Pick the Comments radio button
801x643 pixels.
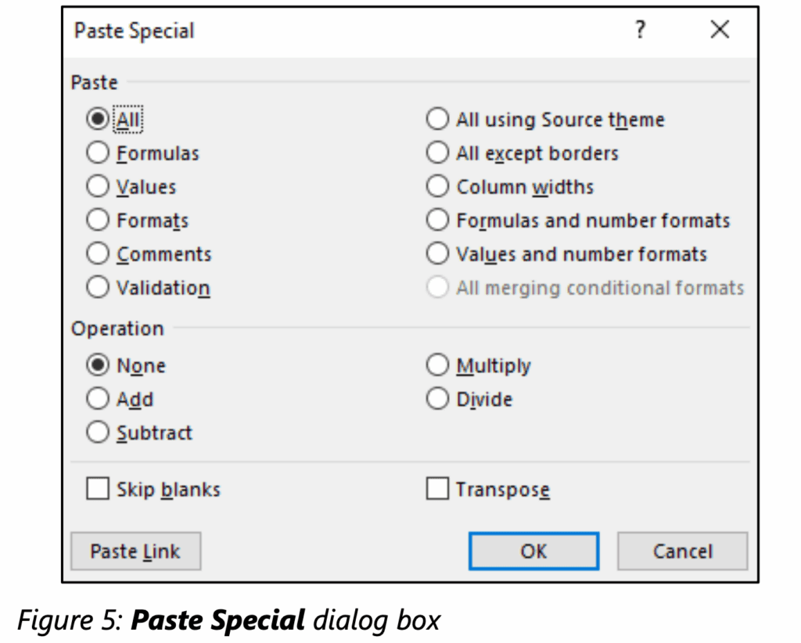click(98, 254)
